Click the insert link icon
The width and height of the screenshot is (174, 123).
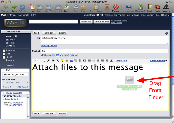coord(71,61)
